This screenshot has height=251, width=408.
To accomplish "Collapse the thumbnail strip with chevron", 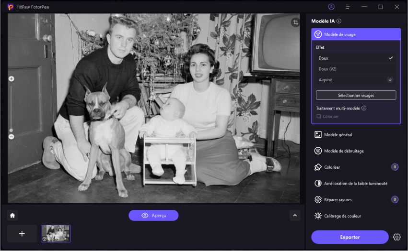I will click(295, 216).
